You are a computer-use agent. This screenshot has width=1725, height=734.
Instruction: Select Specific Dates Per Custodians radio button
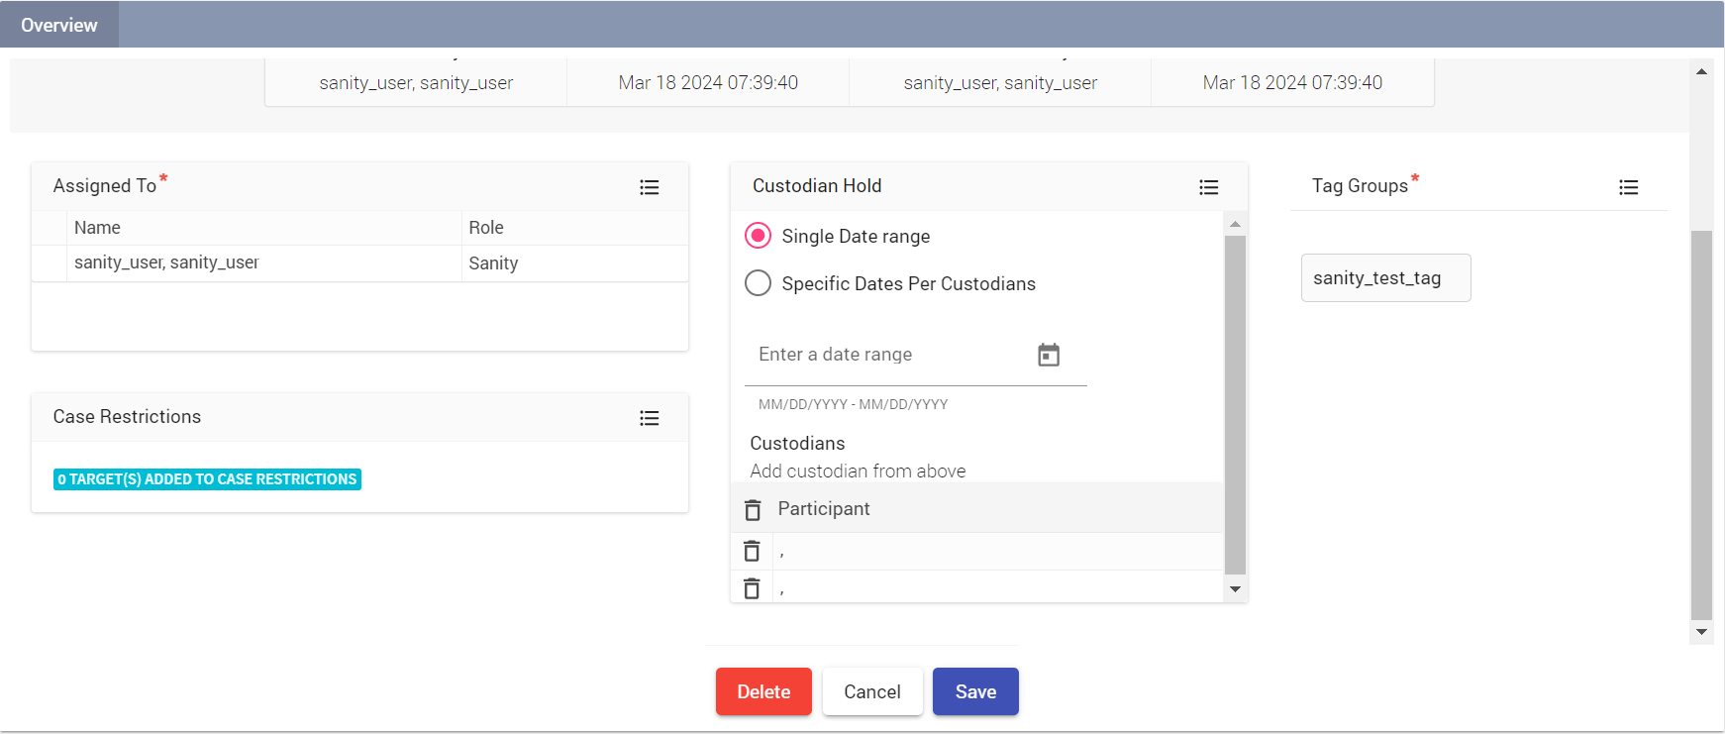pos(758,283)
